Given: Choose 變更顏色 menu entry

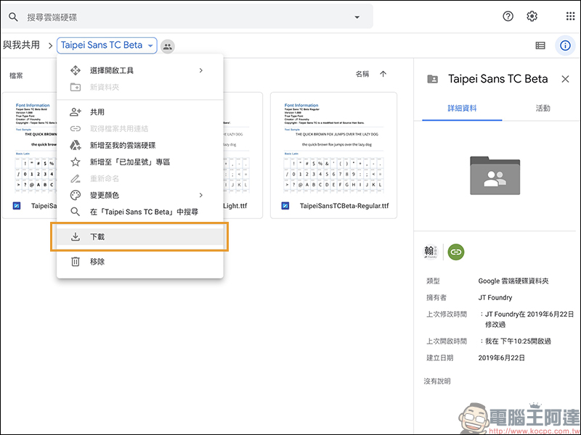Looking at the screenshot, I should tap(140, 195).
